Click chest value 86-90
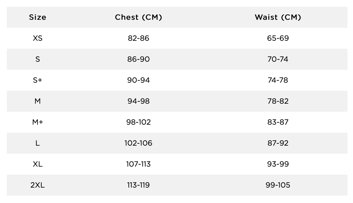 pyautogui.click(x=139, y=59)
